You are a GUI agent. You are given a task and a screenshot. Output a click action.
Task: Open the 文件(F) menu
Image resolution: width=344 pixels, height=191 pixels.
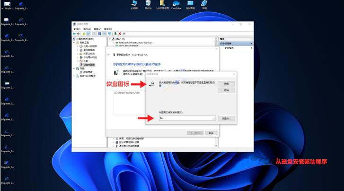[77, 29]
